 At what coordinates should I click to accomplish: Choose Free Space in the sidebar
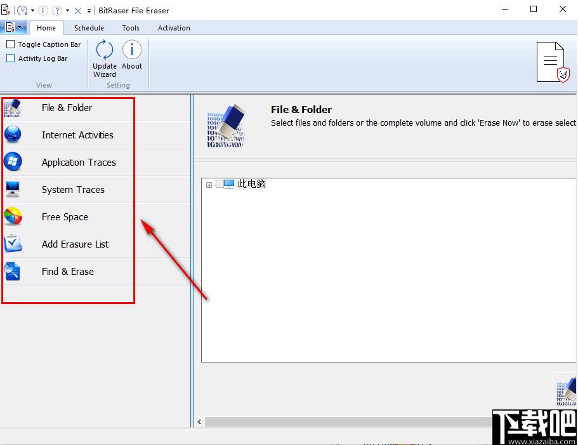click(x=65, y=216)
